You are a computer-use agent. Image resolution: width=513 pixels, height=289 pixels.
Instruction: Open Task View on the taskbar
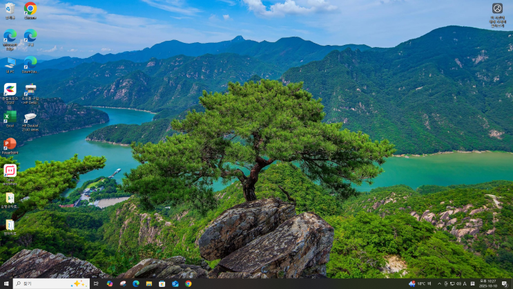96,283
